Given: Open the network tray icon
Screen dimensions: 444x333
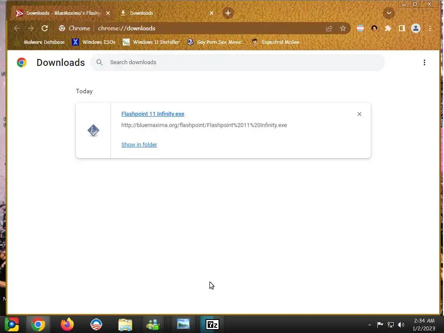Looking at the screenshot, I should pos(391,324).
